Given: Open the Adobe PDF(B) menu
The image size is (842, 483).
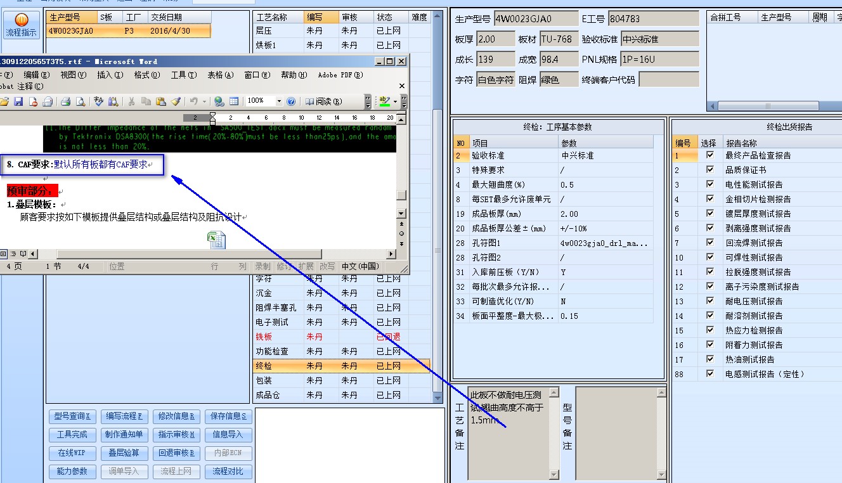Looking at the screenshot, I should (340, 75).
